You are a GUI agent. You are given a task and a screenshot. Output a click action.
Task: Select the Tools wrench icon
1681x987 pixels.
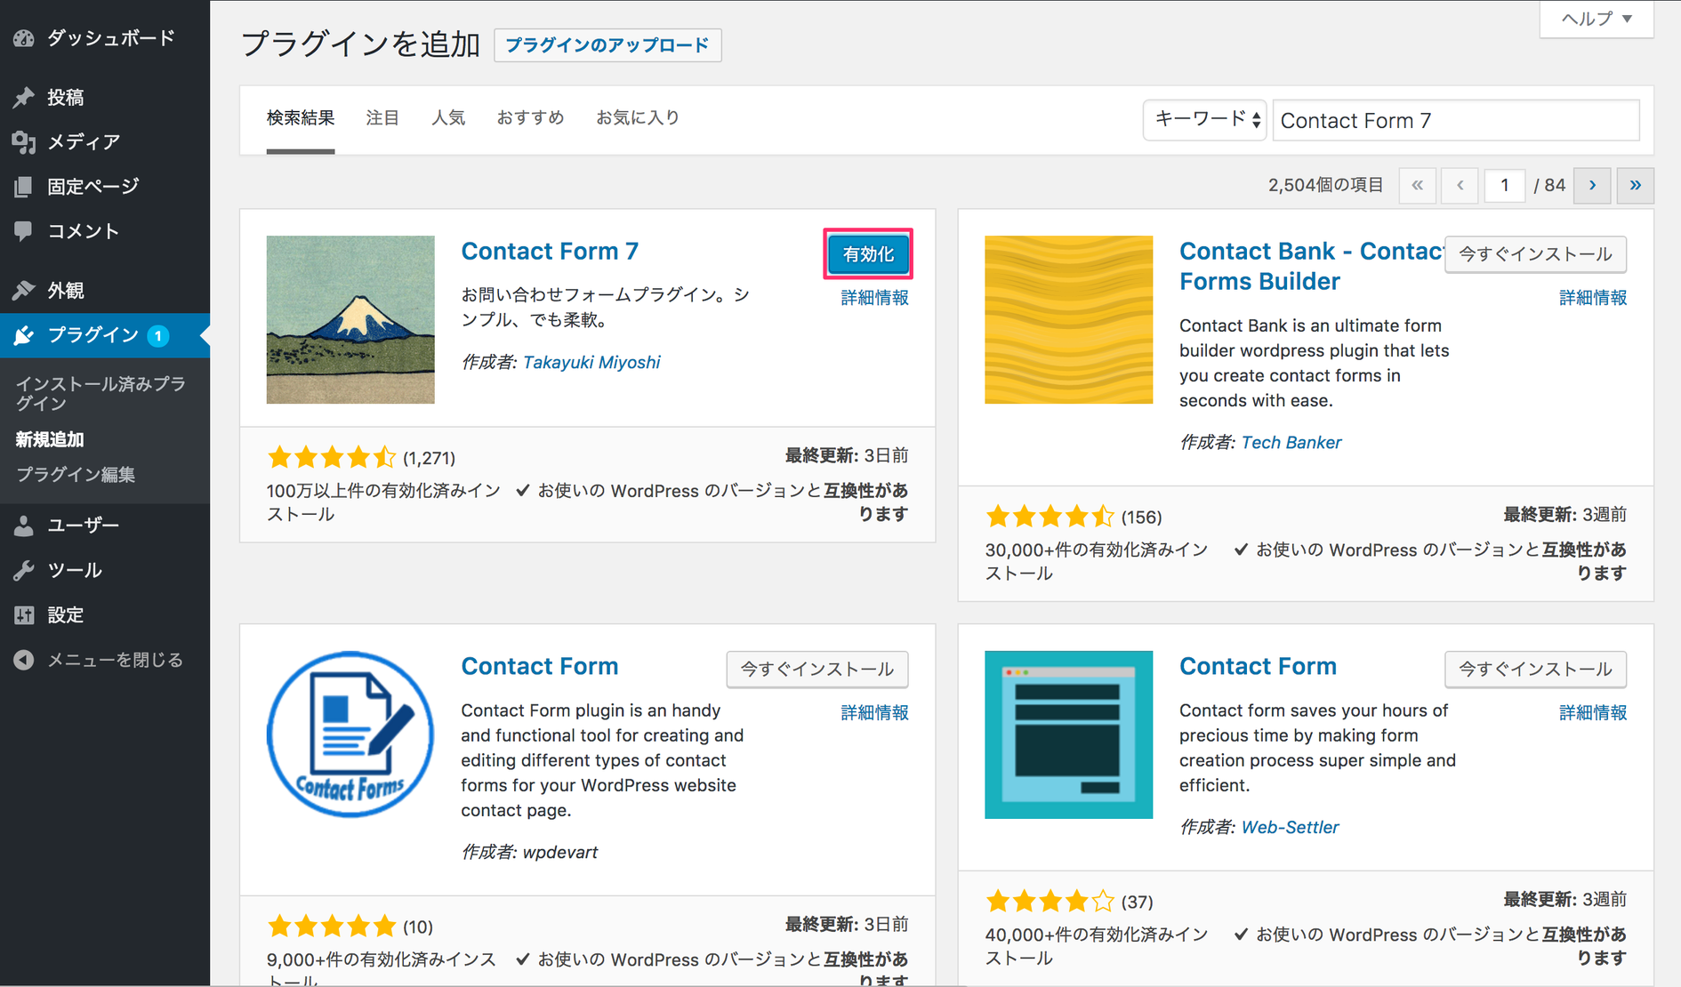coord(24,570)
